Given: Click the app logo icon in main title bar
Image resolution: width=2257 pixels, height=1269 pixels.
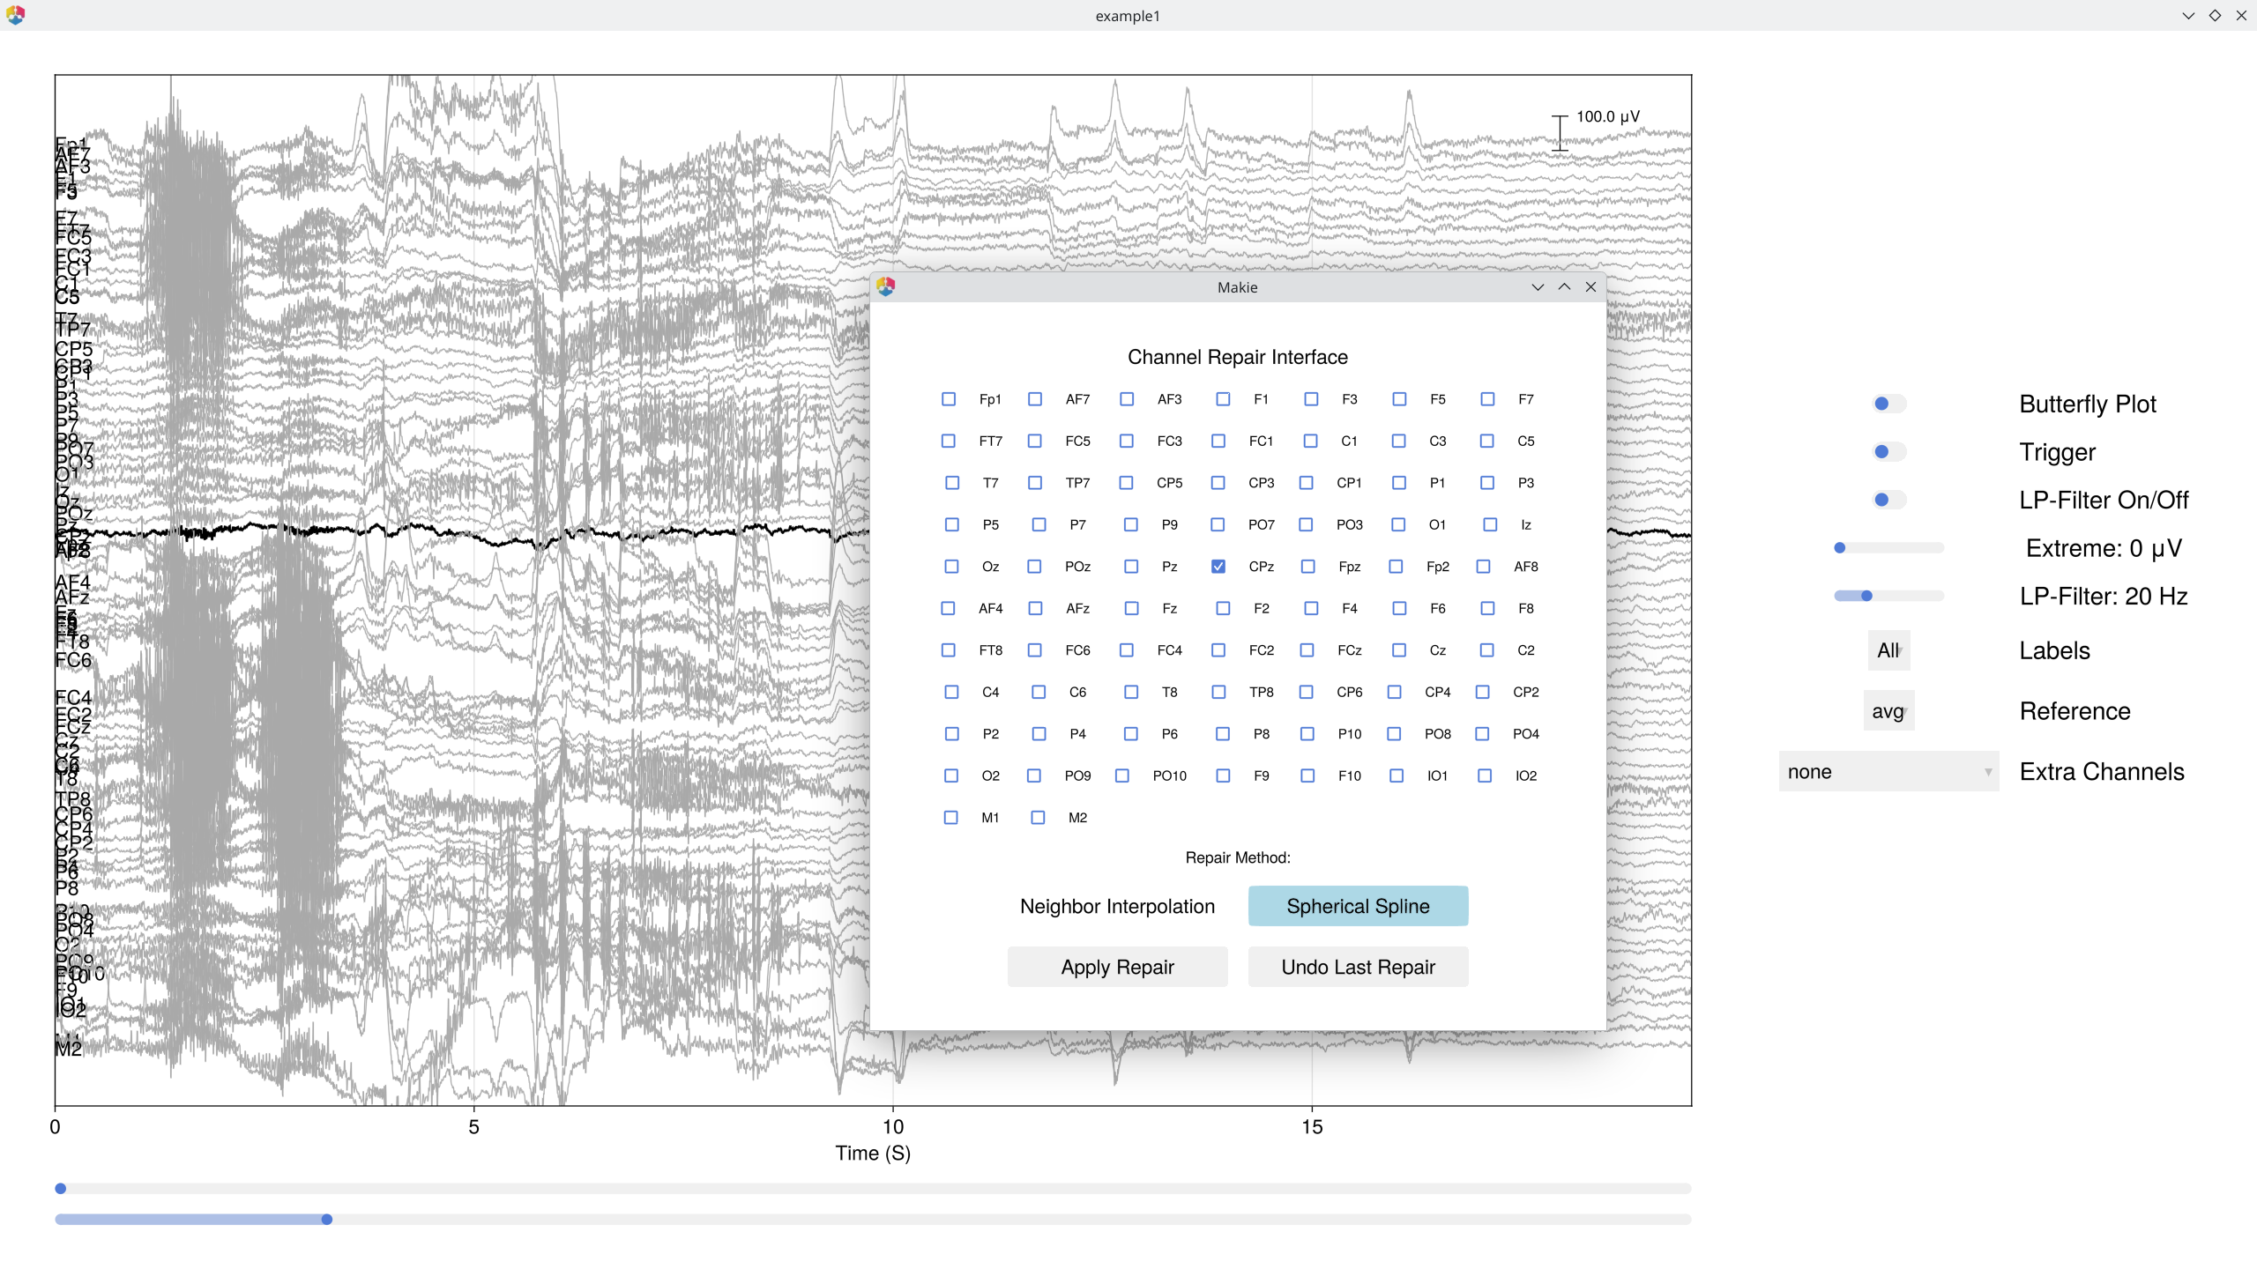Looking at the screenshot, I should click(x=15, y=16).
